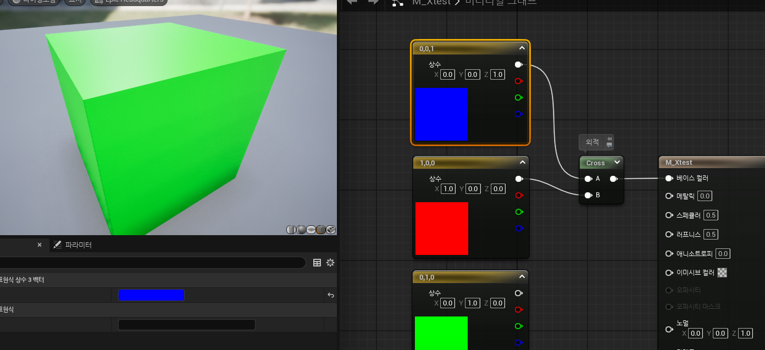Open details panel settings gear

[x=330, y=263]
